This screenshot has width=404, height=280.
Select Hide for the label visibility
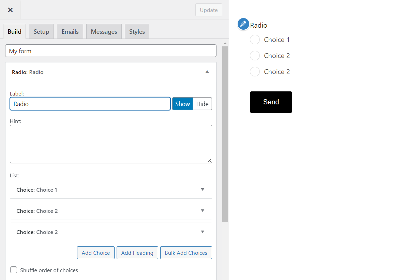click(202, 104)
